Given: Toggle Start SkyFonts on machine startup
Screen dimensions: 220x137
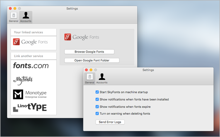Looking at the screenshot, I should [x=97, y=92].
